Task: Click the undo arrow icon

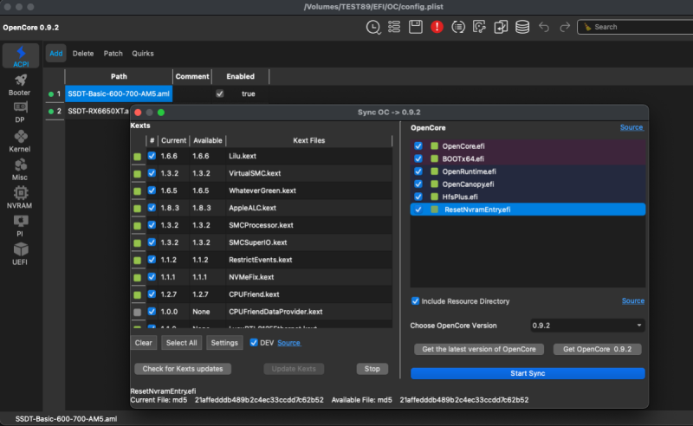Action: 544,28
